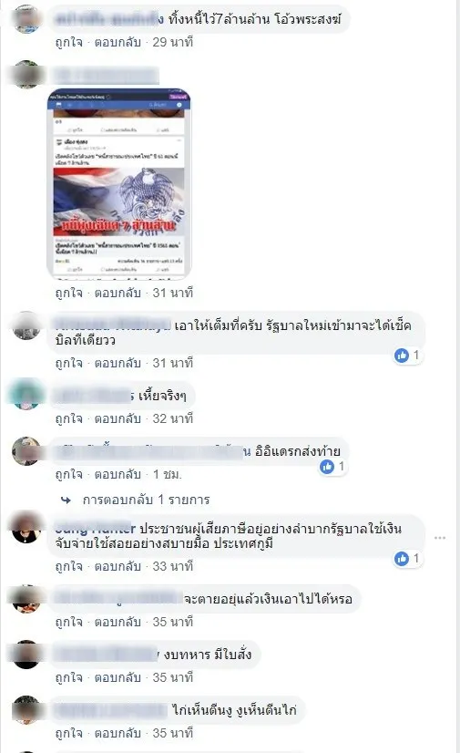Open shared screenshot image in comment
Image resolution: width=460 pixels, height=753 pixels.
coord(118,183)
